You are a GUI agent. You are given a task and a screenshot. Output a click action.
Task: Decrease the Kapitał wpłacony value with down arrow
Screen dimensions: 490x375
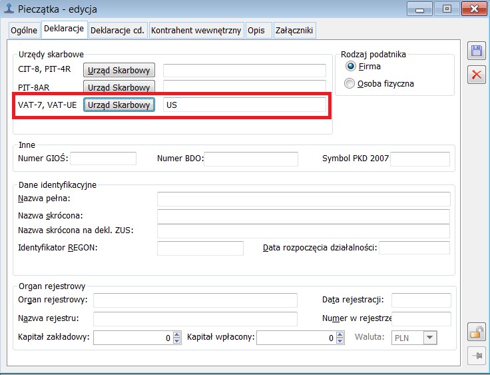click(x=339, y=341)
